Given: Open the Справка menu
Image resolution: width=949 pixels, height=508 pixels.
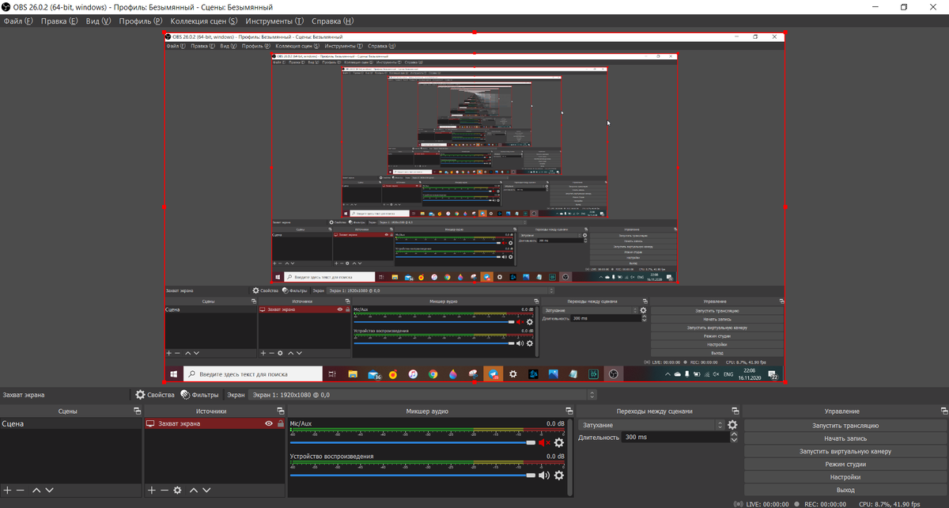Looking at the screenshot, I should pos(332,21).
